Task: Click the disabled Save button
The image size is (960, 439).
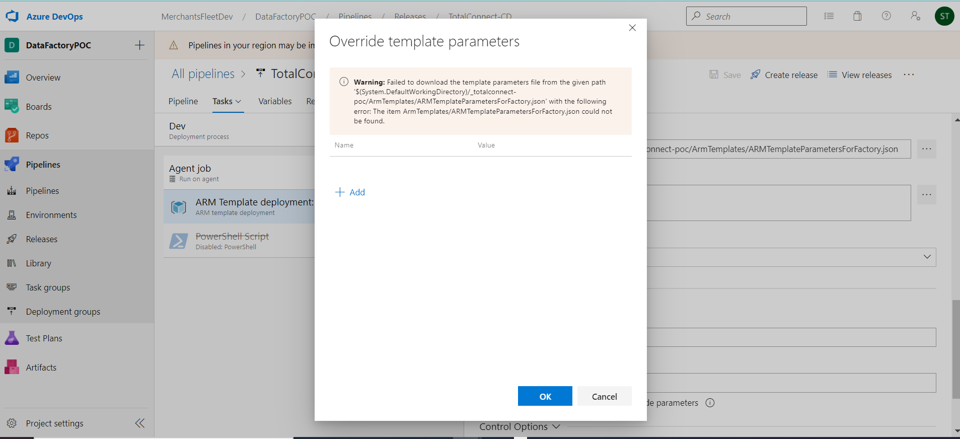Action: (x=725, y=75)
